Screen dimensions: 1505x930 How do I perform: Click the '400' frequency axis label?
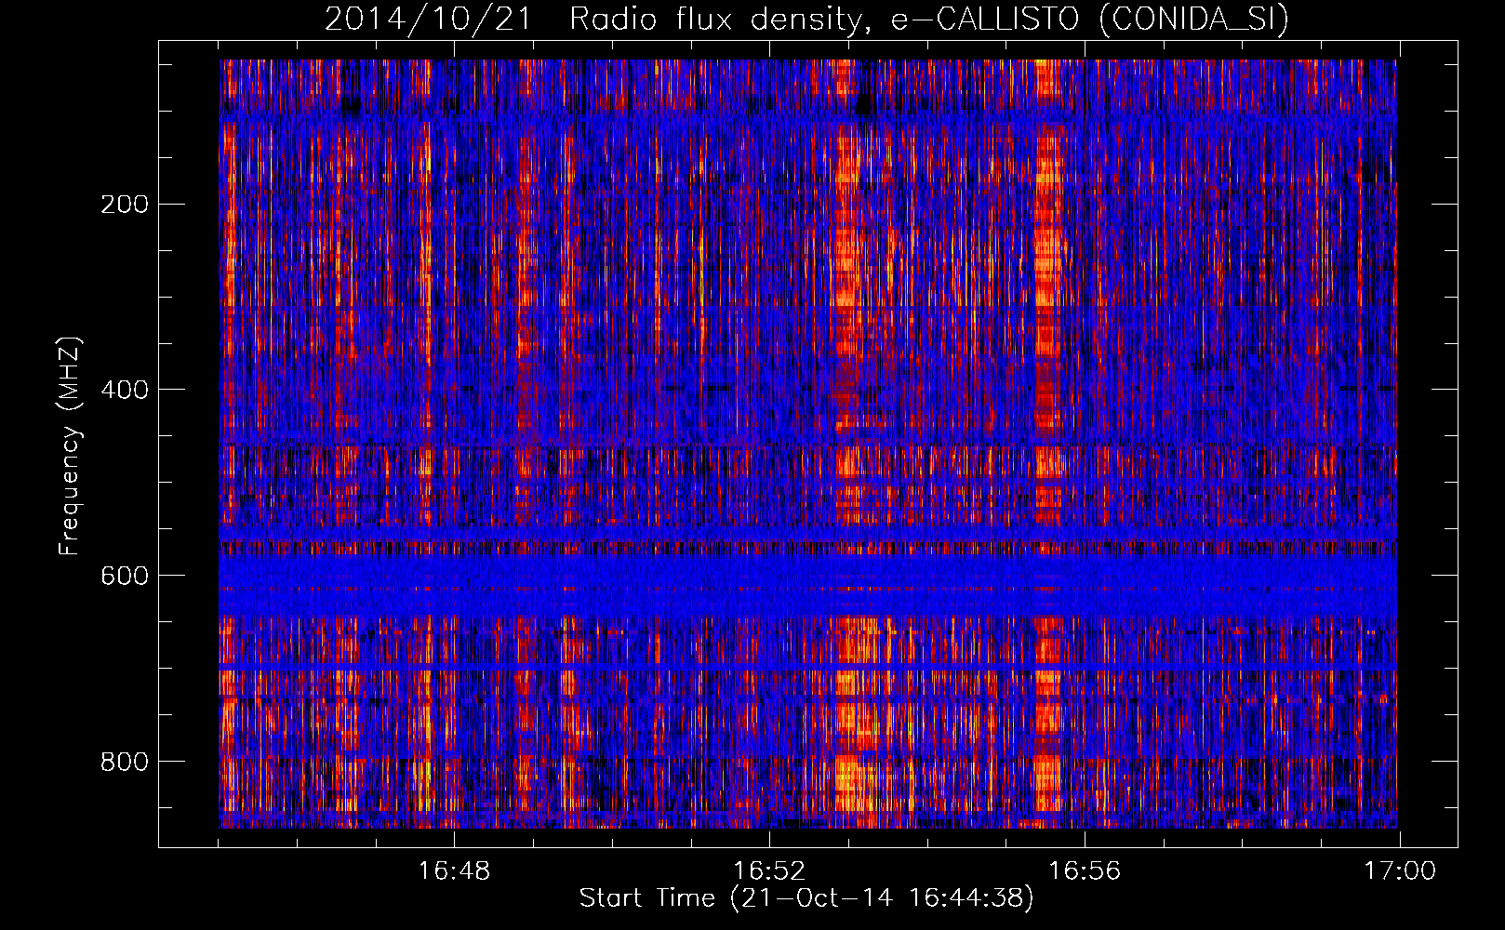point(125,390)
